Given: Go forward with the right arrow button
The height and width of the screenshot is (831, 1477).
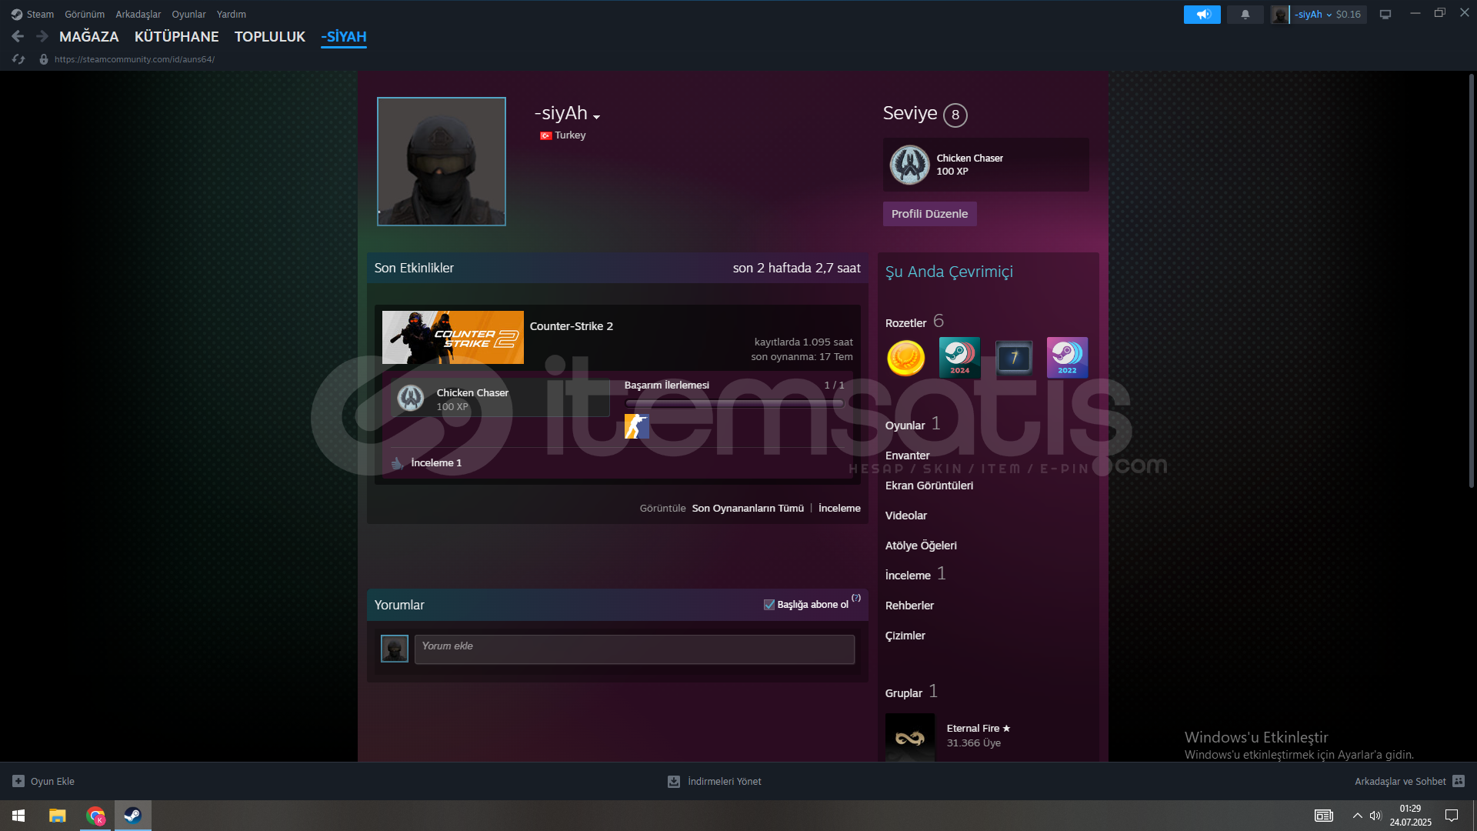Looking at the screenshot, I should pyautogui.click(x=42, y=36).
